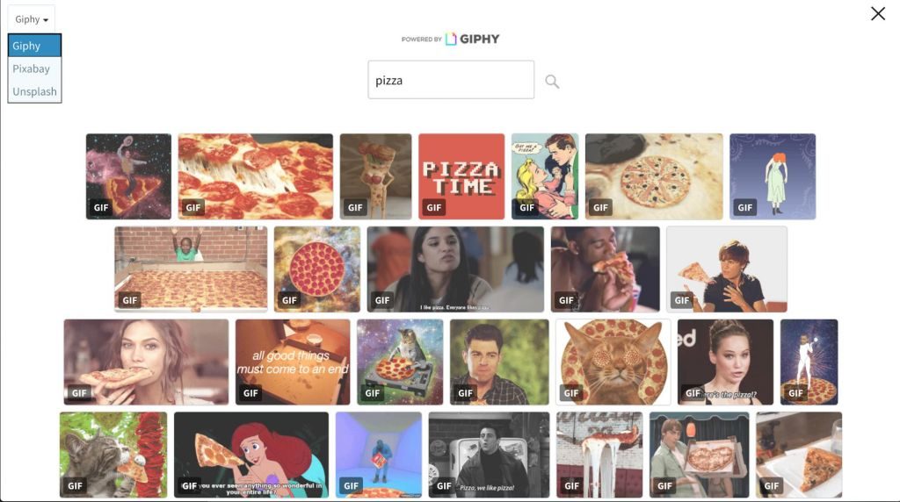Screen dimensions: 900x502
Task: Select Giphy from the source list
Action: 34,46
